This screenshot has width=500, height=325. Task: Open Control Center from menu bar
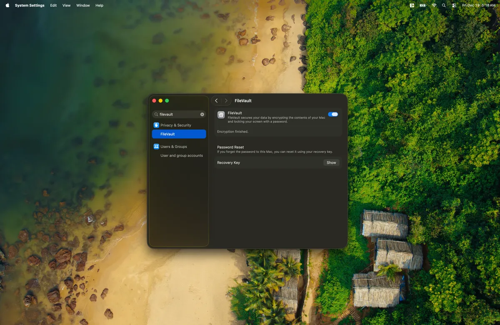(x=454, y=5)
